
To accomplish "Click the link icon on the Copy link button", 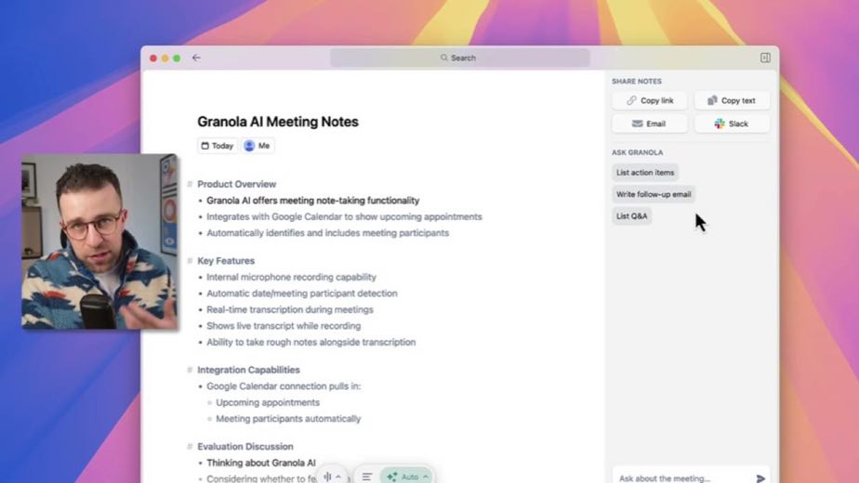I will point(631,100).
